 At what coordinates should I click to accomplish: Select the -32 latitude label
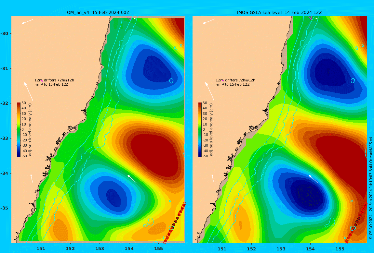click(x=4, y=103)
